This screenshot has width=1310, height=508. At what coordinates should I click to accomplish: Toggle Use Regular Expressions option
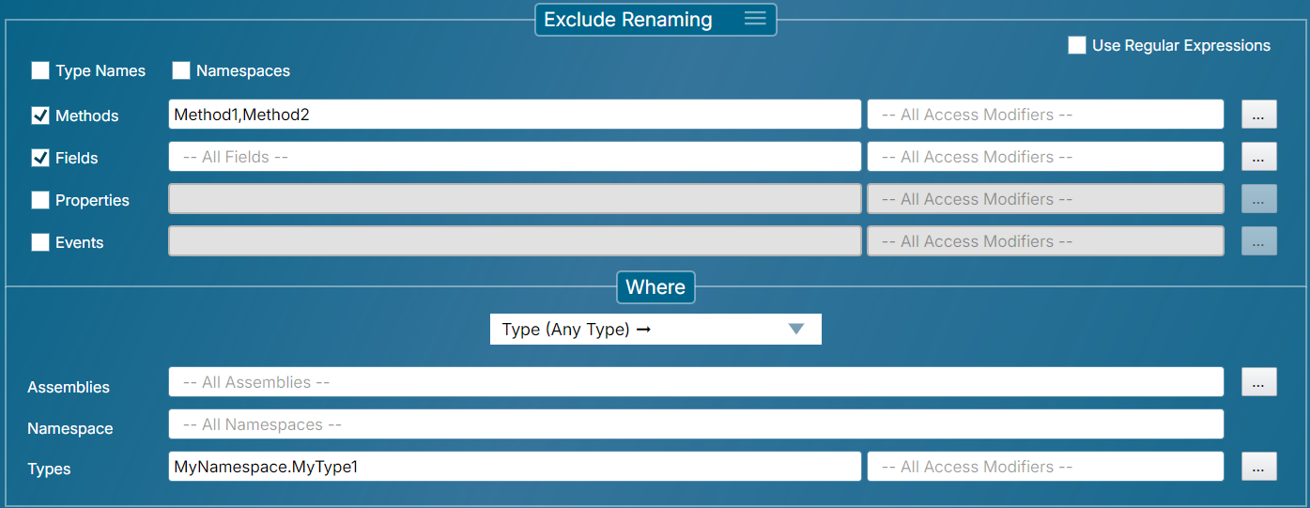tap(1077, 45)
